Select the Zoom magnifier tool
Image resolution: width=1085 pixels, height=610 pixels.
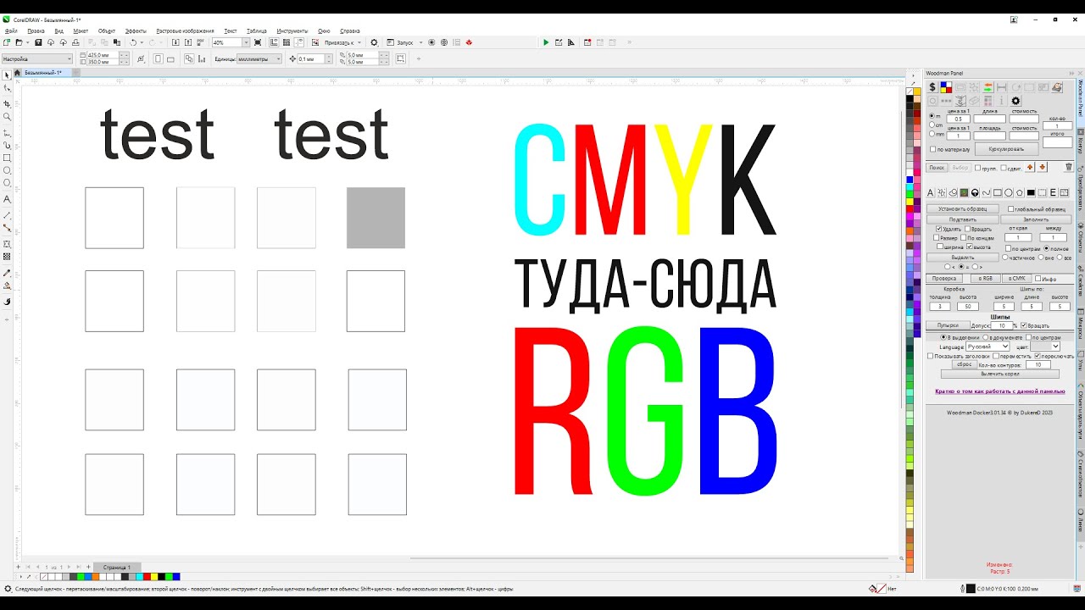[x=8, y=117]
